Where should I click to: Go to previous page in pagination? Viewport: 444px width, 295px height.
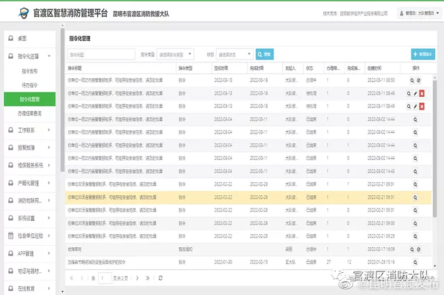point(82,278)
